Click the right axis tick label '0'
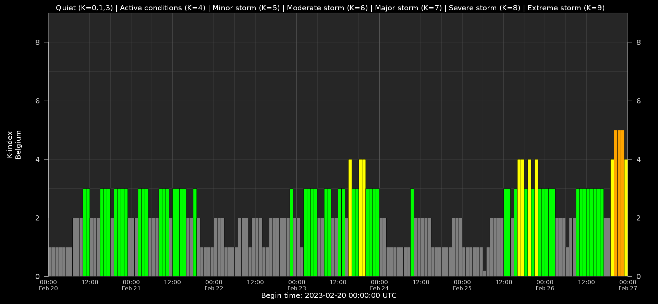658x304 pixels. click(x=638, y=277)
